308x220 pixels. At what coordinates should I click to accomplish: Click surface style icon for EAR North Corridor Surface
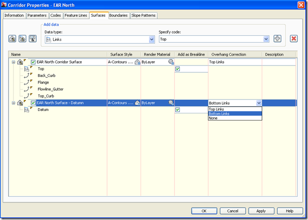[x=138, y=62]
